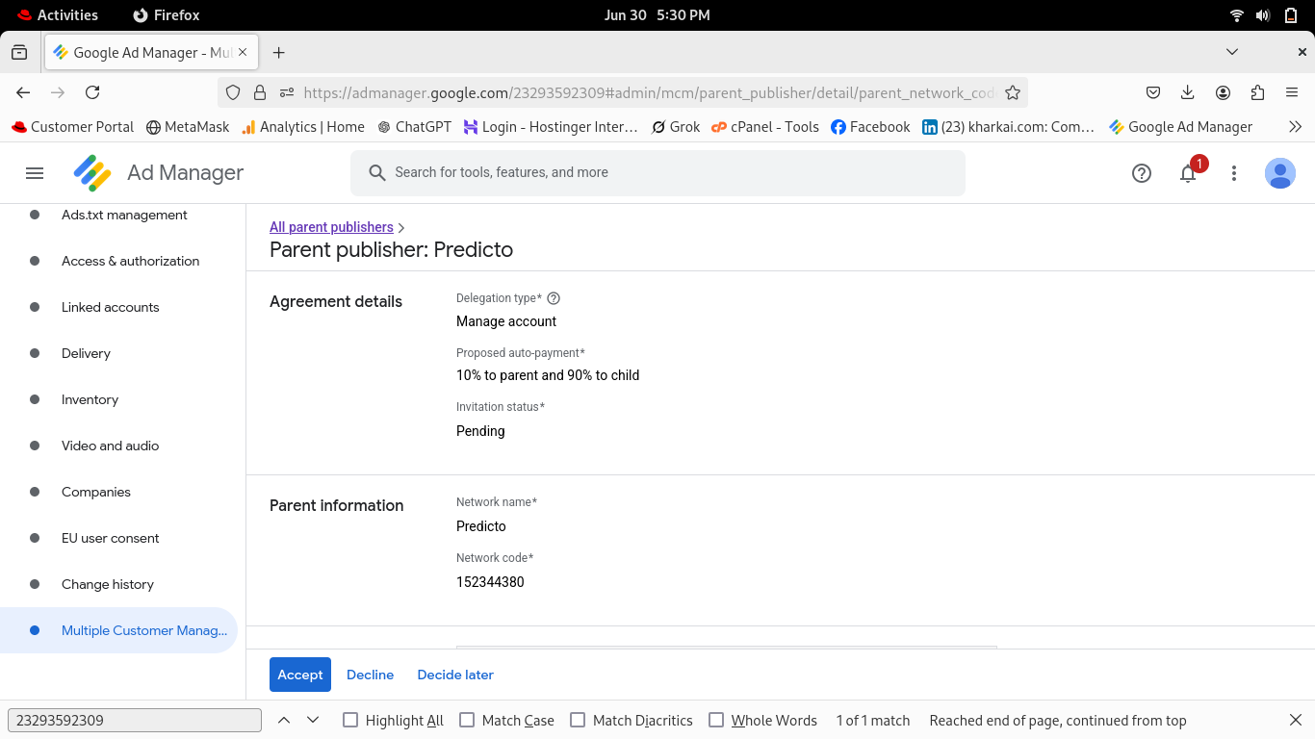The height and width of the screenshot is (739, 1315).
Task: Open MetaMask bookmark
Action: point(188,127)
